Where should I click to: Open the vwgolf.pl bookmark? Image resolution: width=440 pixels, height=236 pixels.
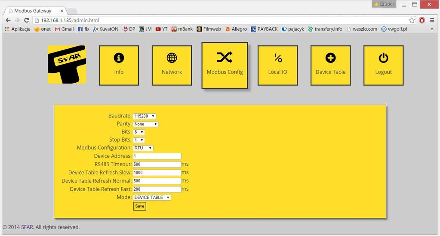[x=394, y=29]
